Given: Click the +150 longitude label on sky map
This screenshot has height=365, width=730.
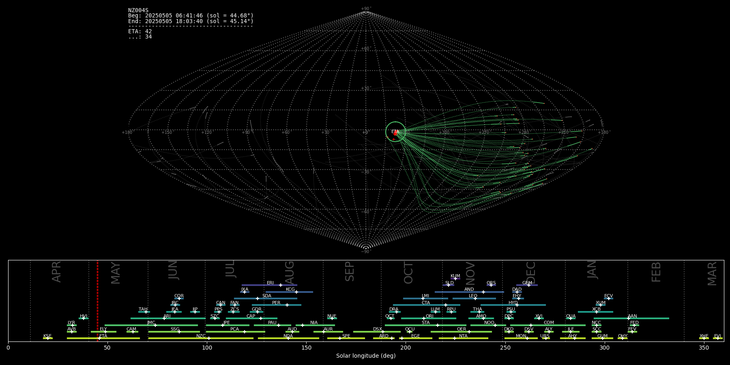Looking at the screenshot, I should (167, 133).
